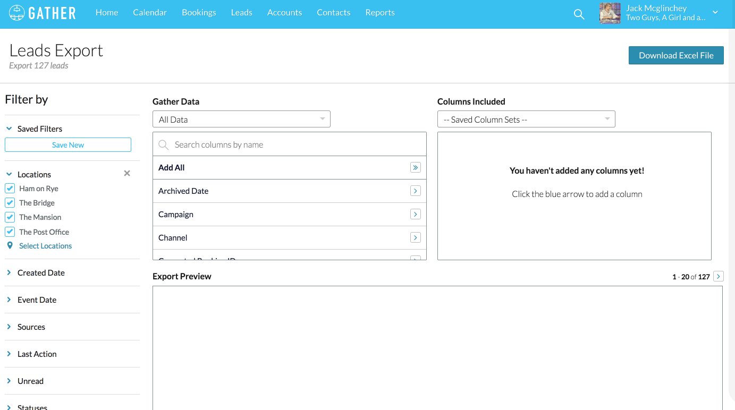Add the Channel column arrow

click(x=416, y=237)
